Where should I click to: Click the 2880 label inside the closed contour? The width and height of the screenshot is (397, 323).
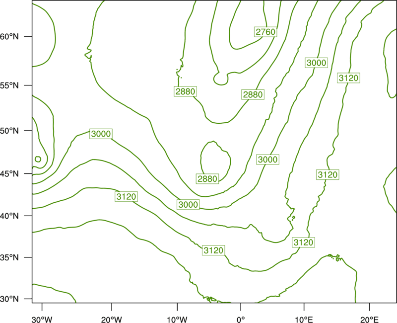pyautogui.click(x=207, y=179)
